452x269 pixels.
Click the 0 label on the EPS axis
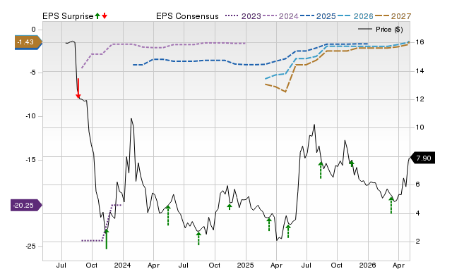click(x=33, y=30)
